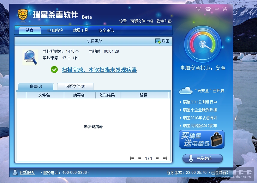Open news 瑞星网络版2010发布

pos(200,126)
